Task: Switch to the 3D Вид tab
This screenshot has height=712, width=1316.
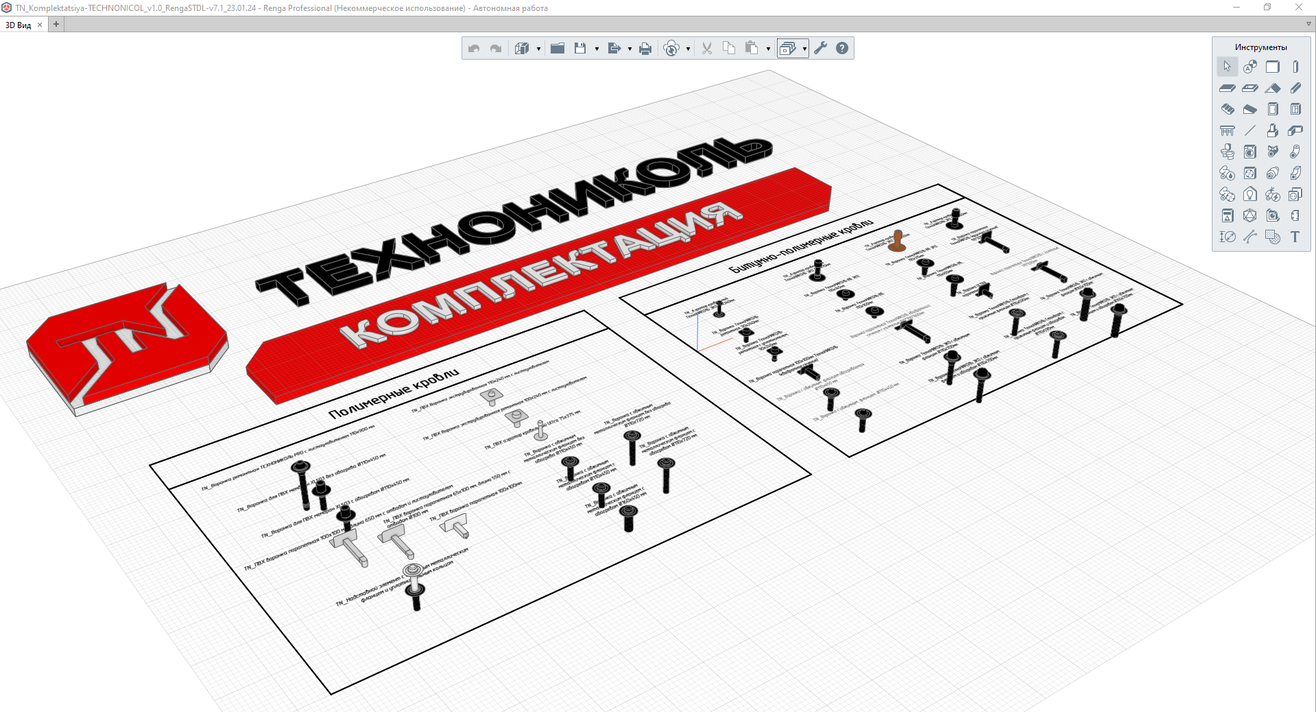Action: 19,25
